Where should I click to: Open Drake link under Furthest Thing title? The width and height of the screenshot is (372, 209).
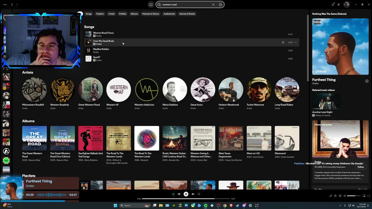click(x=315, y=83)
